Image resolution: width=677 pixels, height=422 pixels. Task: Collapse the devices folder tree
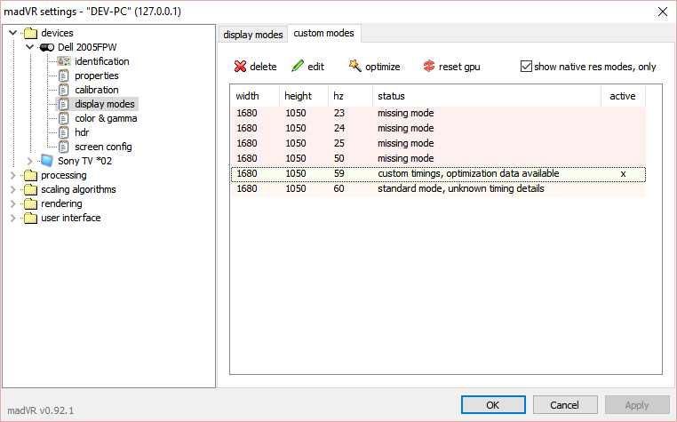[x=12, y=33]
